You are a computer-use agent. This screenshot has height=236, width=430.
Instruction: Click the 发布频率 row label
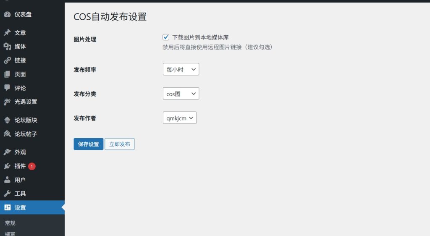[x=85, y=70]
